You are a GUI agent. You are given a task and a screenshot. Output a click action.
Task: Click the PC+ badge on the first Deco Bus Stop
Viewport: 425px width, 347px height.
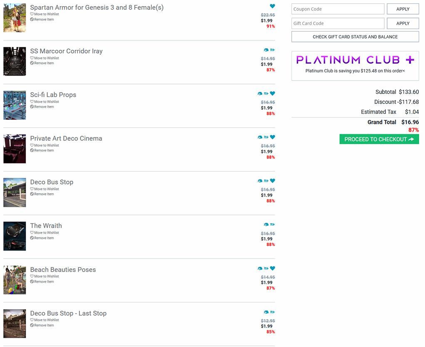pos(266,181)
